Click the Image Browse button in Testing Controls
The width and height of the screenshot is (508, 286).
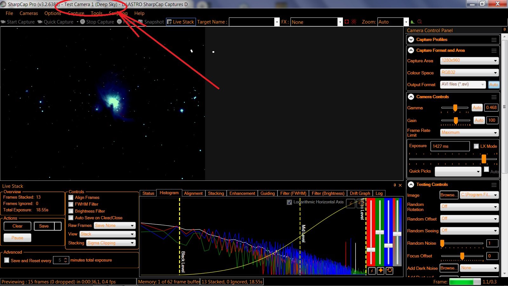coord(449,195)
